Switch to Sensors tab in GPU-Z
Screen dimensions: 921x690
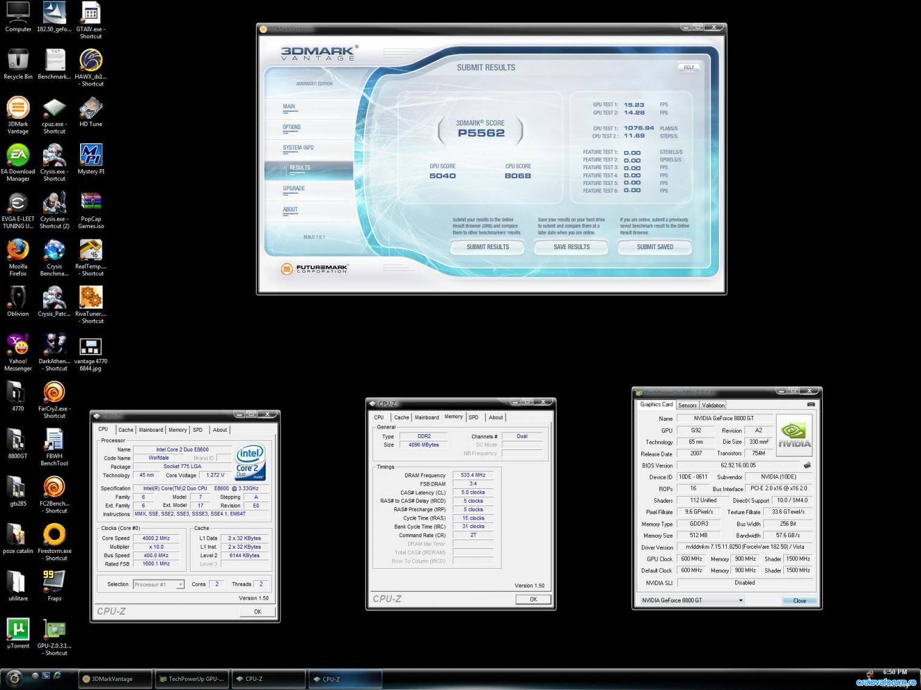(687, 405)
